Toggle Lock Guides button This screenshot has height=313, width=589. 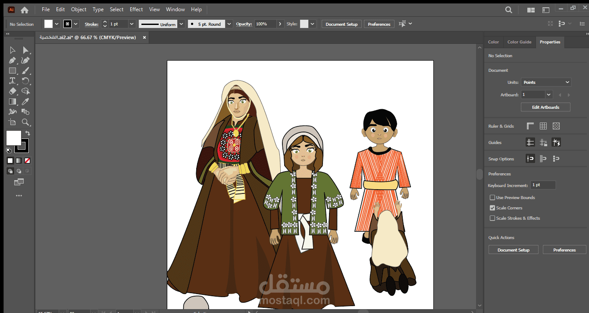tap(543, 142)
